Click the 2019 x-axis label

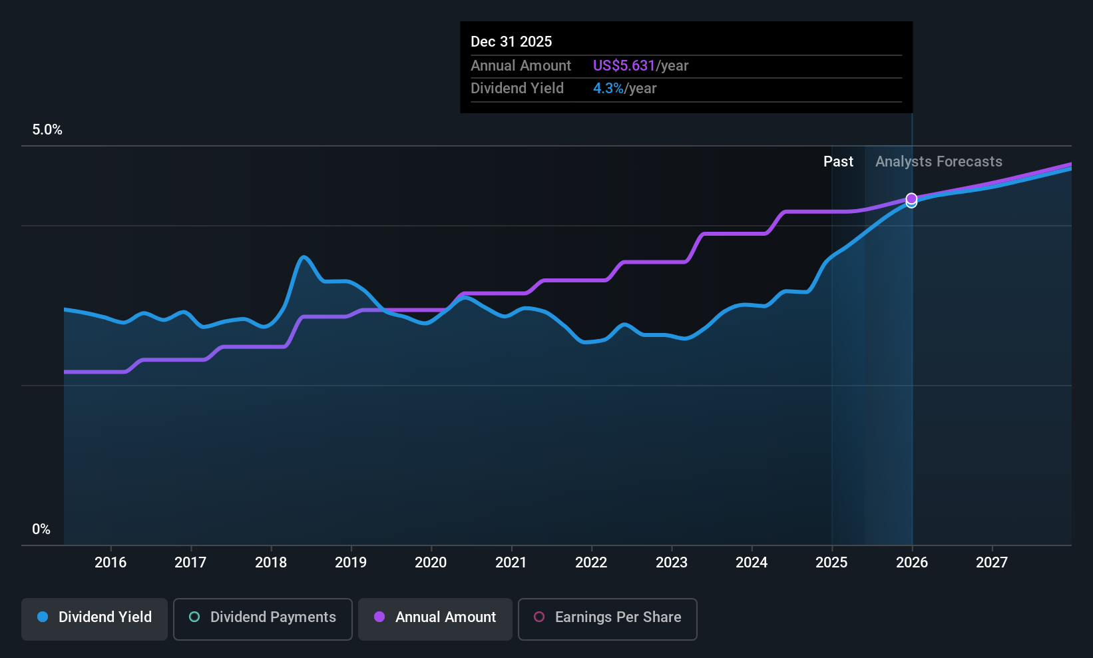[351, 562]
